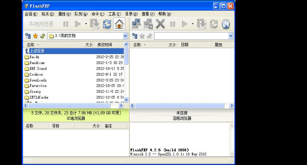Open the 属性 menu
307x165 pixels.
pyautogui.click(x=64, y=14)
